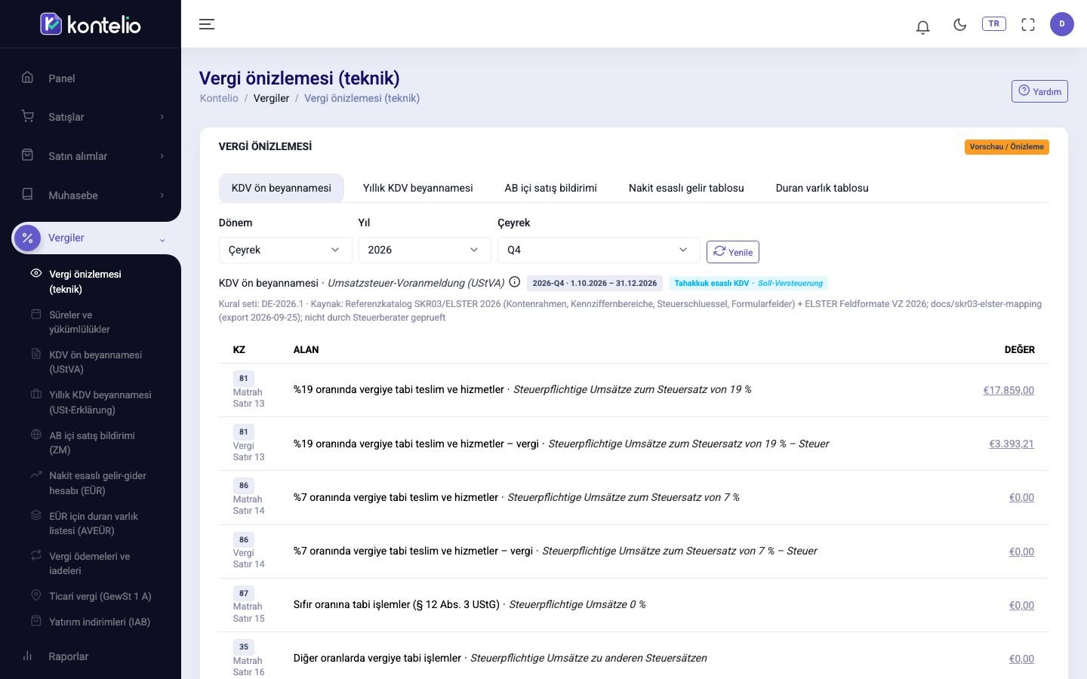This screenshot has width=1087, height=679.
Task: Click the Yenile refresh button
Action: click(733, 252)
